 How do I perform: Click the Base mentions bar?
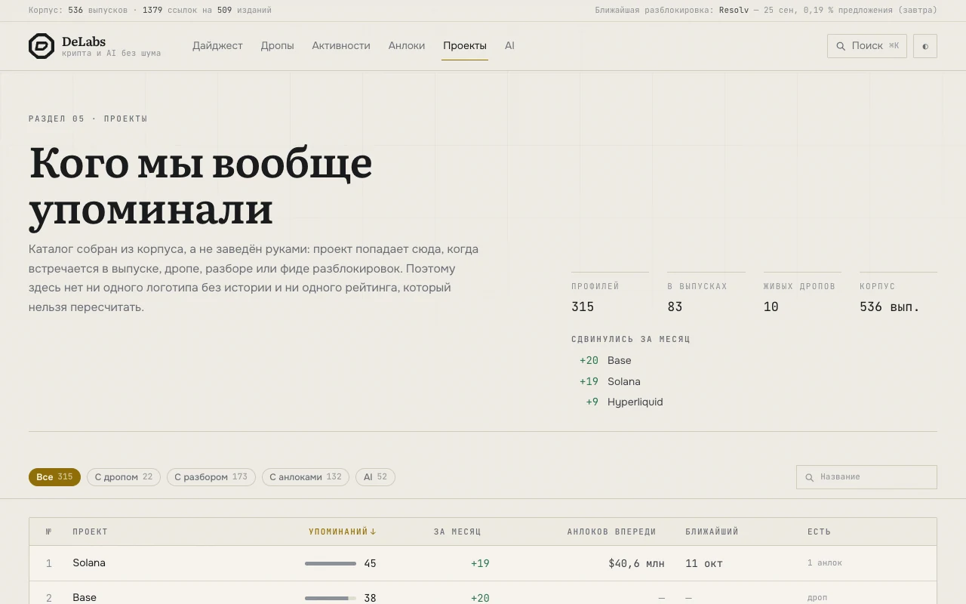pyautogui.click(x=331, y=598)
